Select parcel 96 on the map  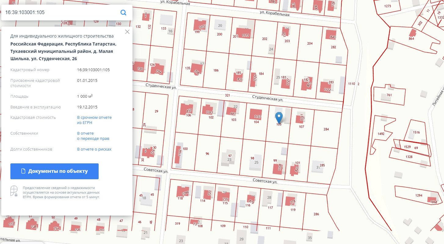click(207, 154)
